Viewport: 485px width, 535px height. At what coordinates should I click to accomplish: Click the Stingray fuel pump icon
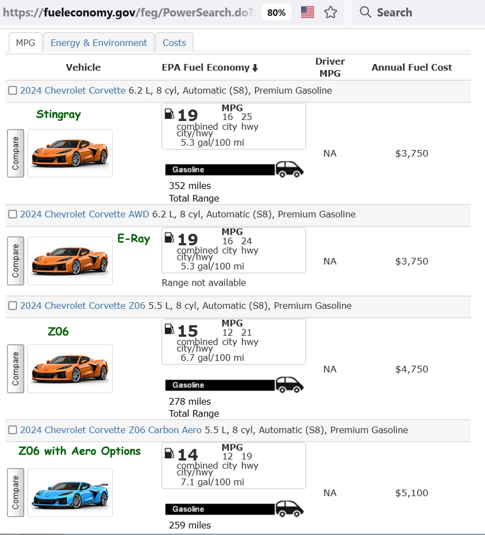tap(169, 114)
